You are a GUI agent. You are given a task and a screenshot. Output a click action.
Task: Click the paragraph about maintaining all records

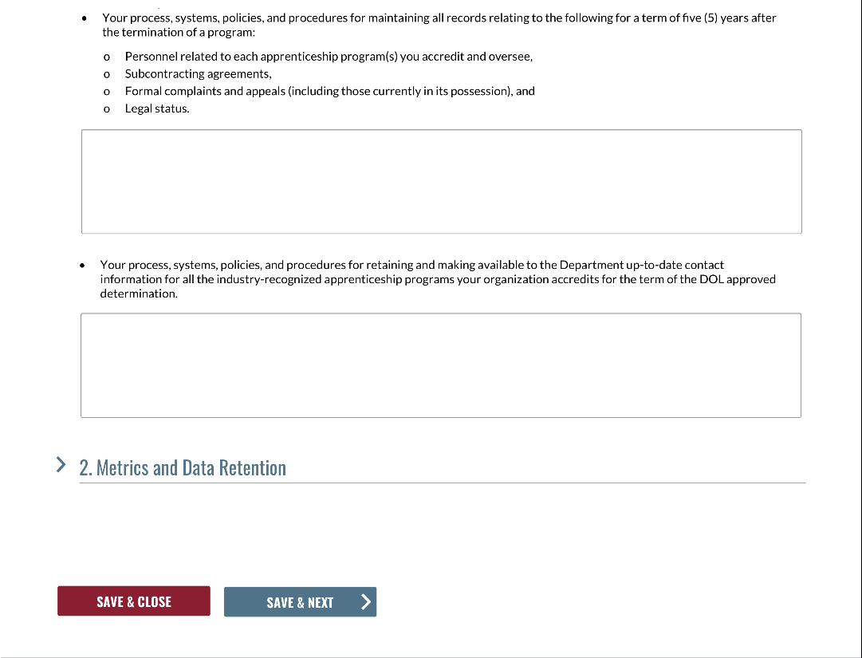click(x=439, y=25)
